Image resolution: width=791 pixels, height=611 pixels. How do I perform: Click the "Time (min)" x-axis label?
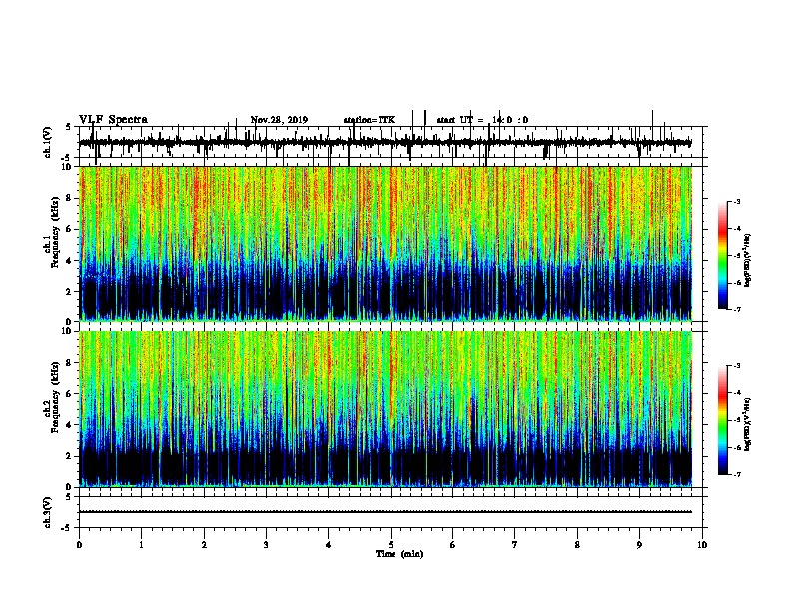(399, 554)
